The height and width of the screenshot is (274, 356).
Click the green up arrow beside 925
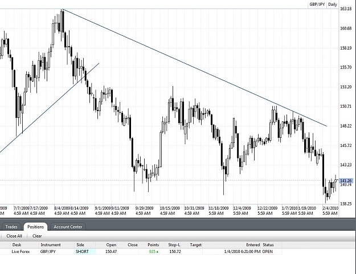point(157,252)
